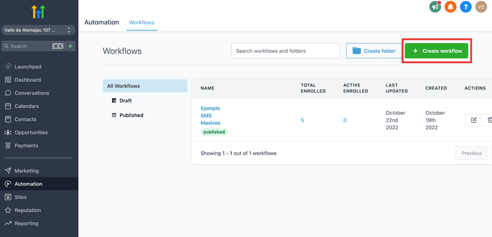Click the CREATED column header
The width and height of the screenshot is (492, 237).
tap(436, 88)
